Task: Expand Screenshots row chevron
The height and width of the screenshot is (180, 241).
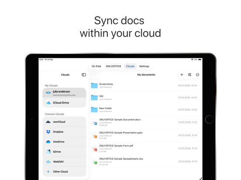Action: click(200, 86)
